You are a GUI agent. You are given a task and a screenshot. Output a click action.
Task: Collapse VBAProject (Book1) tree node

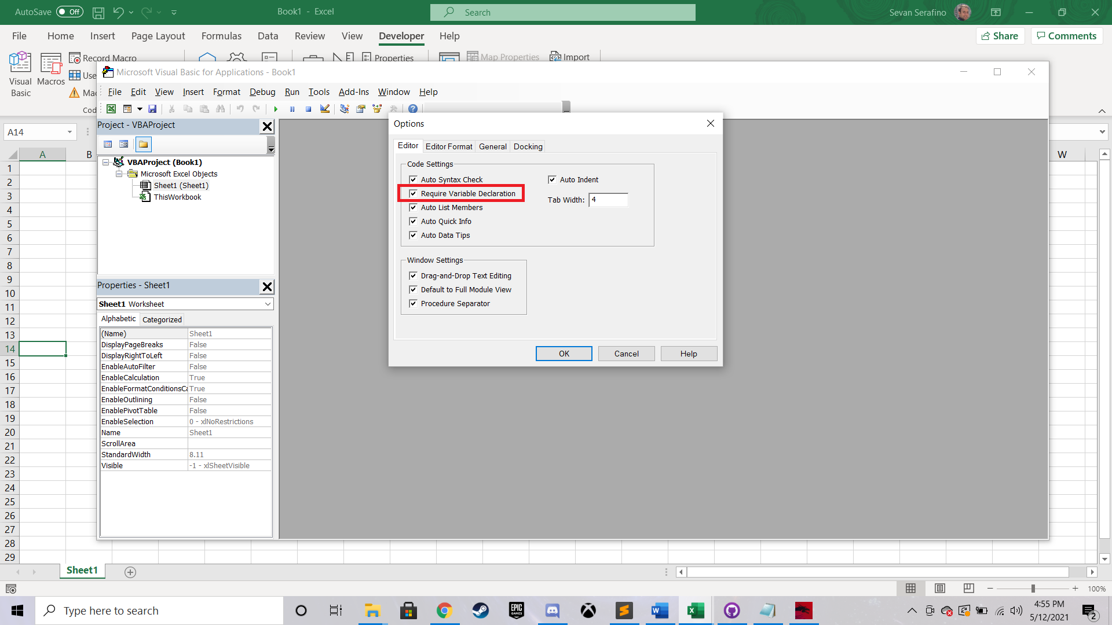pos(106,162)
